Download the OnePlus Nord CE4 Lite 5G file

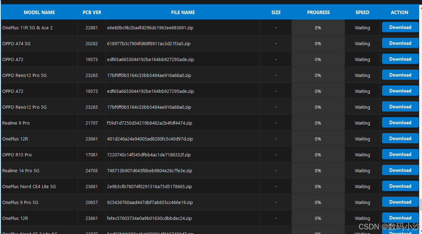[x=400, y=186]
